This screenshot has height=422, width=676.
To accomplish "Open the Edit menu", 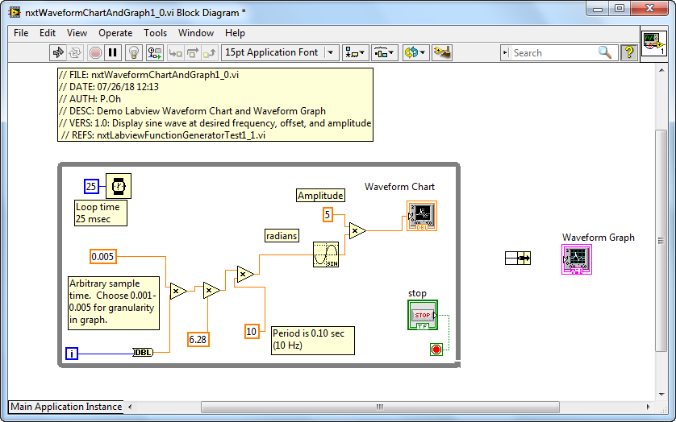I will 48,33.
